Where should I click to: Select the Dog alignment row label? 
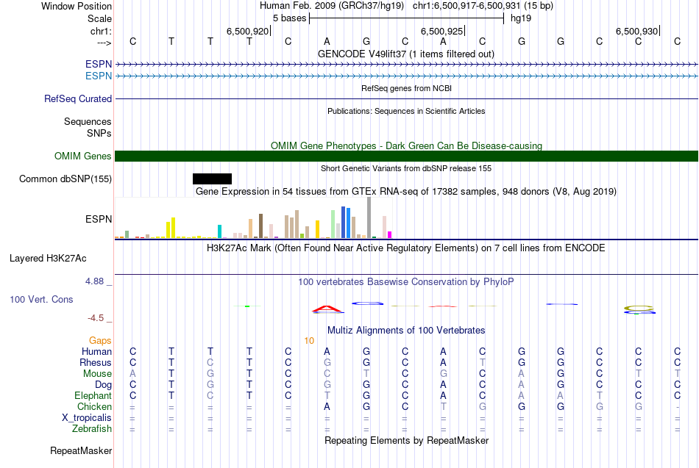coord(103,385)
